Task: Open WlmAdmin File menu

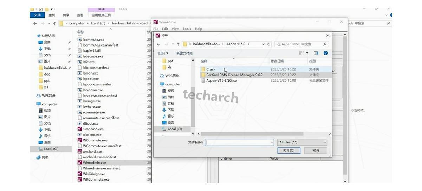Action: [156, 29]
